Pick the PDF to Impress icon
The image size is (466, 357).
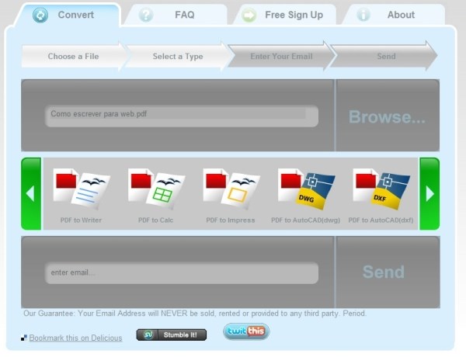click(231, 189)
